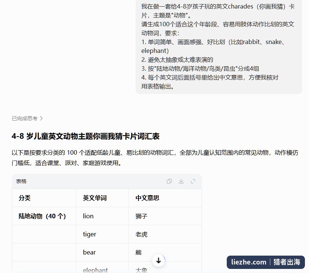Expand the table to fullscreen view
The height and width of the screenshot is (273, 309).
pyautogui.click(x=193, y=181)
